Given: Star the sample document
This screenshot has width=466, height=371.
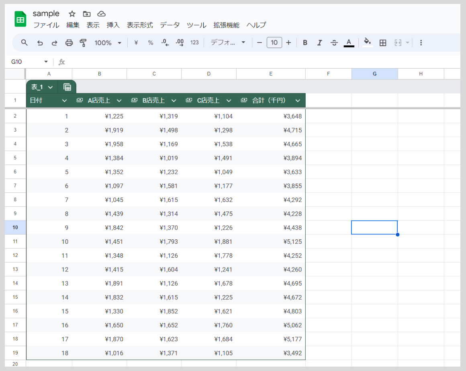Looking at the screenshot, I should tap(72, 14).
